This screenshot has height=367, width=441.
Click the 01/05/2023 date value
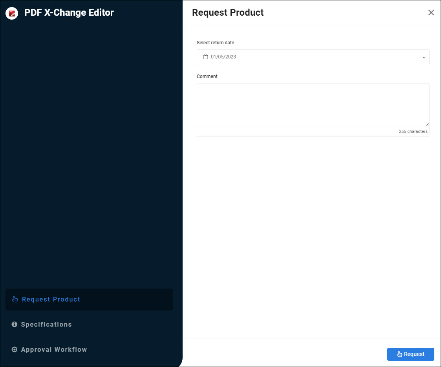(223, 57)
